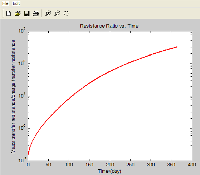Click the y-axis tick label 10^0
200x175 pixels.
(22, 128)
